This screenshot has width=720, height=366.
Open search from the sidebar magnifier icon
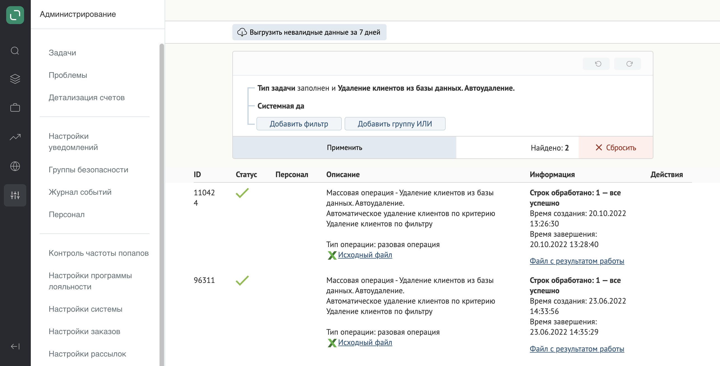[x=15, y=51]
